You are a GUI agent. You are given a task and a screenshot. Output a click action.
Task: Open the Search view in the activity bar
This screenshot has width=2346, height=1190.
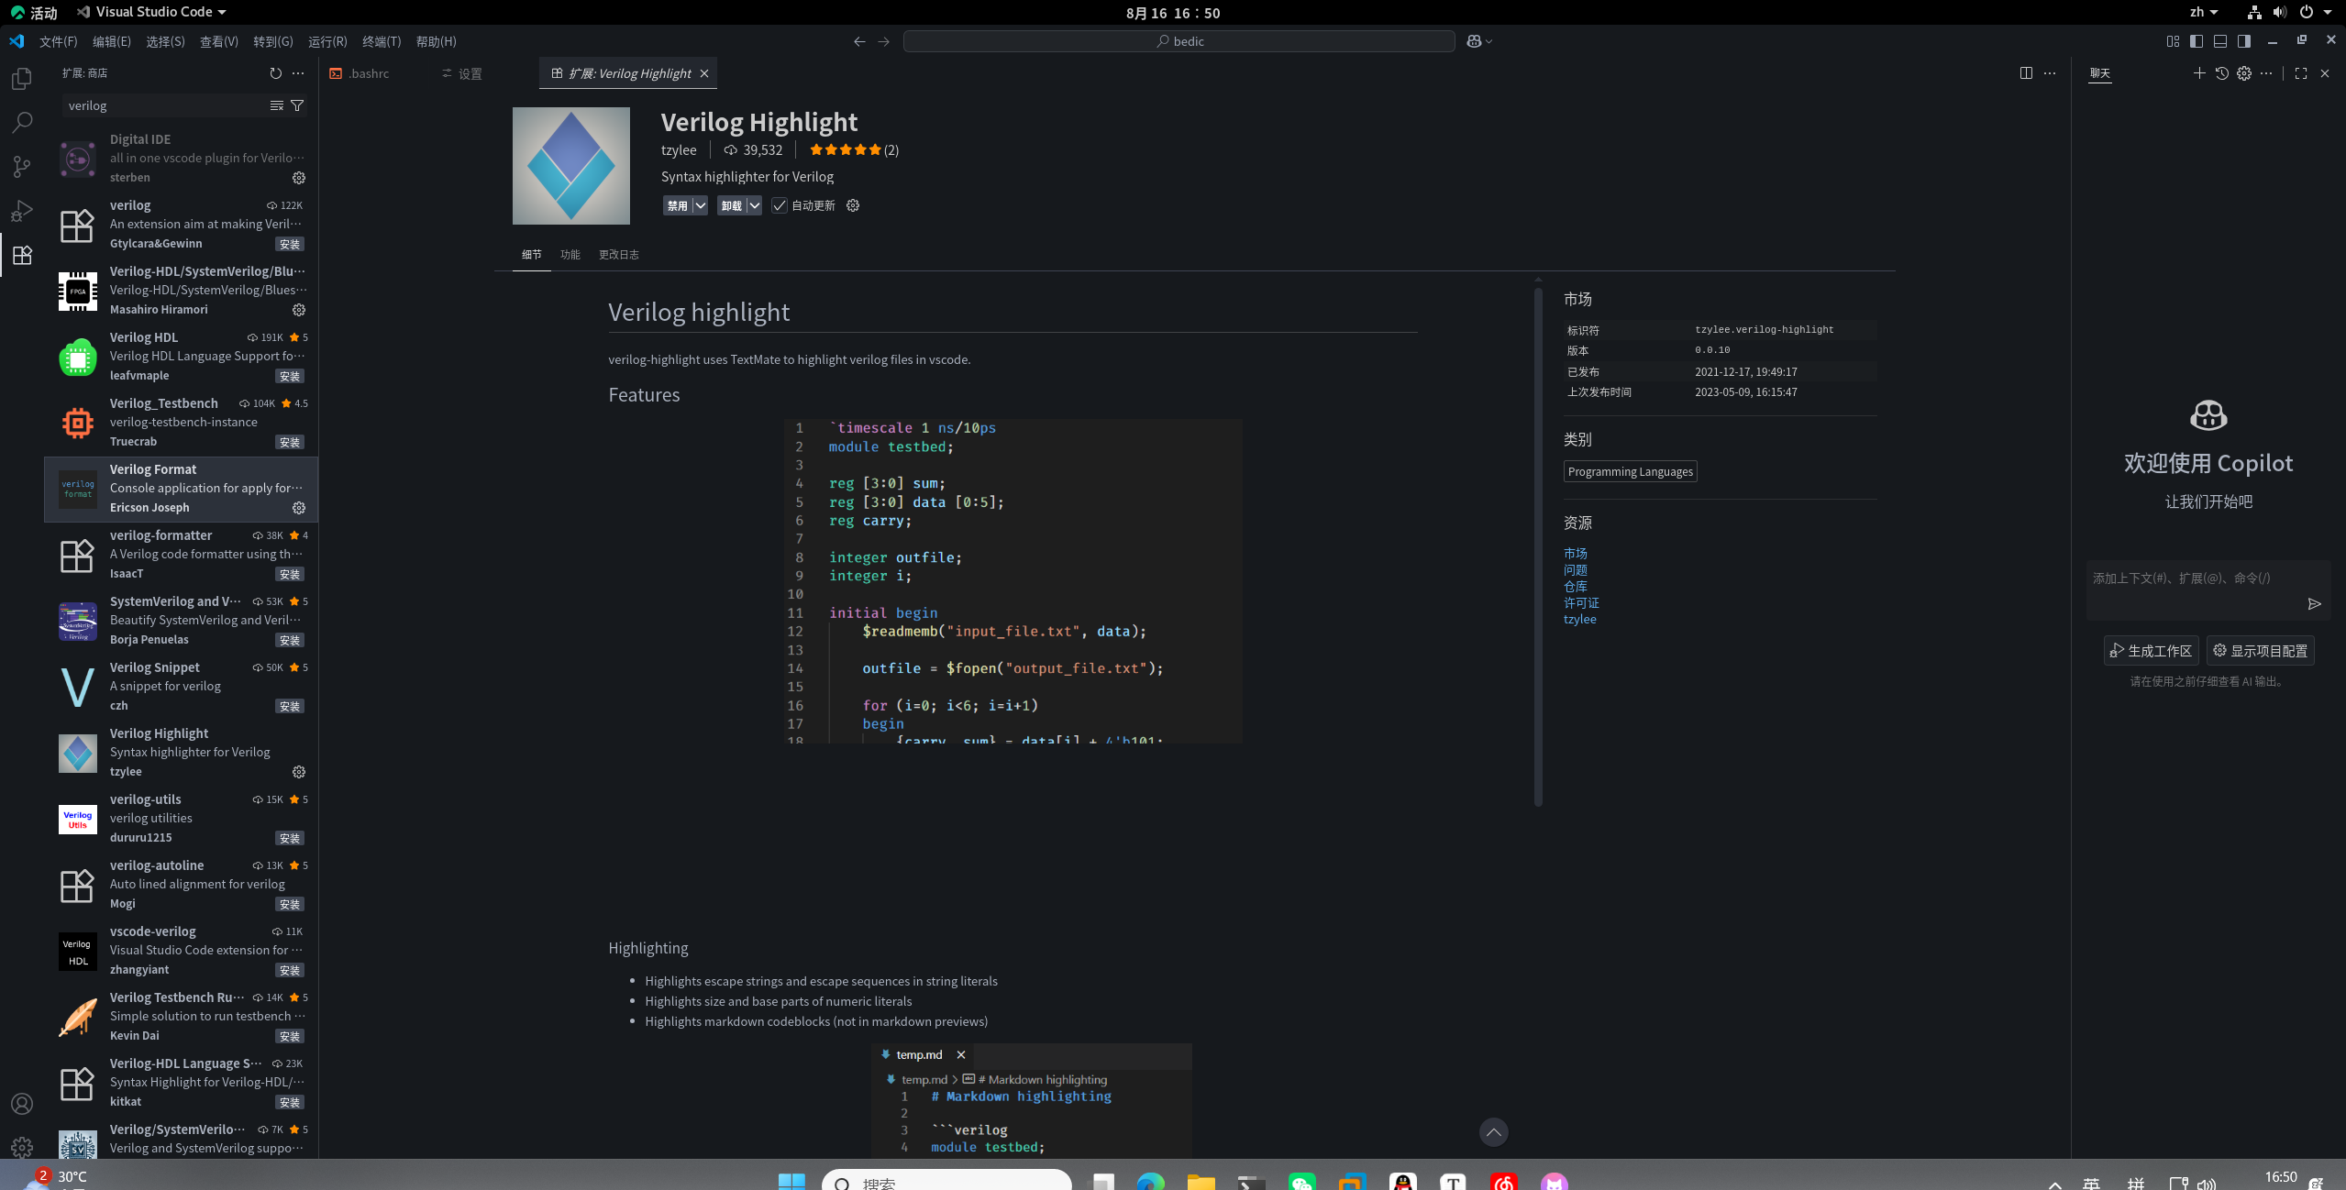[20, 122]
